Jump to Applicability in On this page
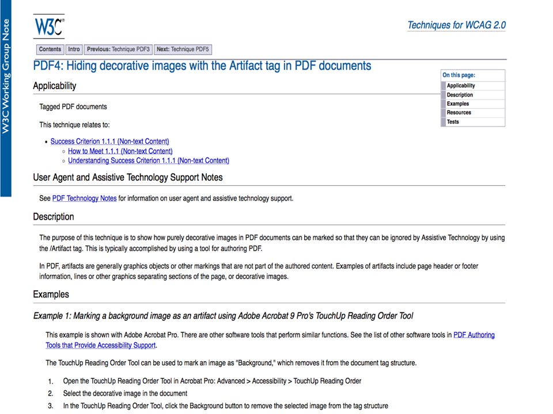 click(x=461, y=86)
